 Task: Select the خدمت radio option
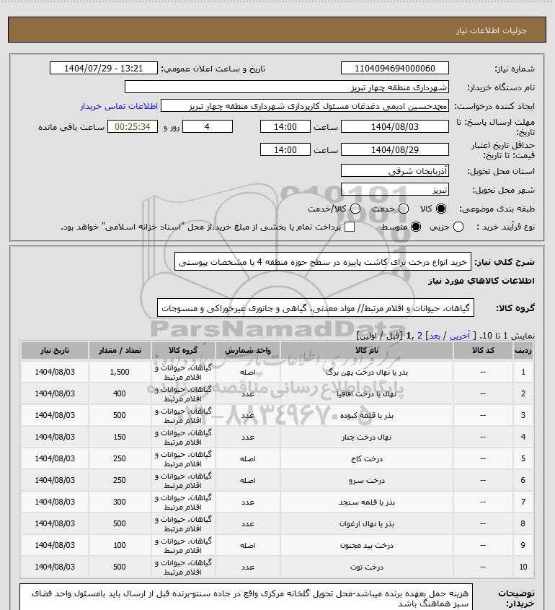click(x=404, y=209)
